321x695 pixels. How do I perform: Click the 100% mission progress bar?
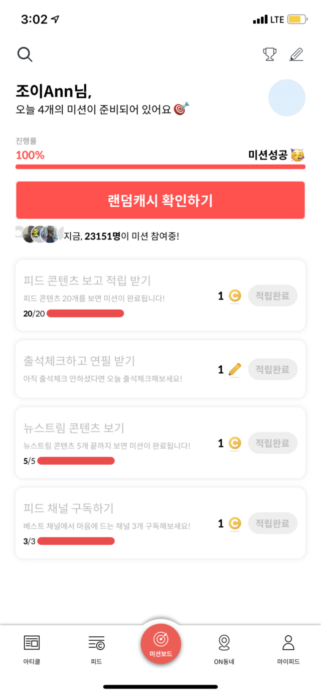tap(160, 166)
